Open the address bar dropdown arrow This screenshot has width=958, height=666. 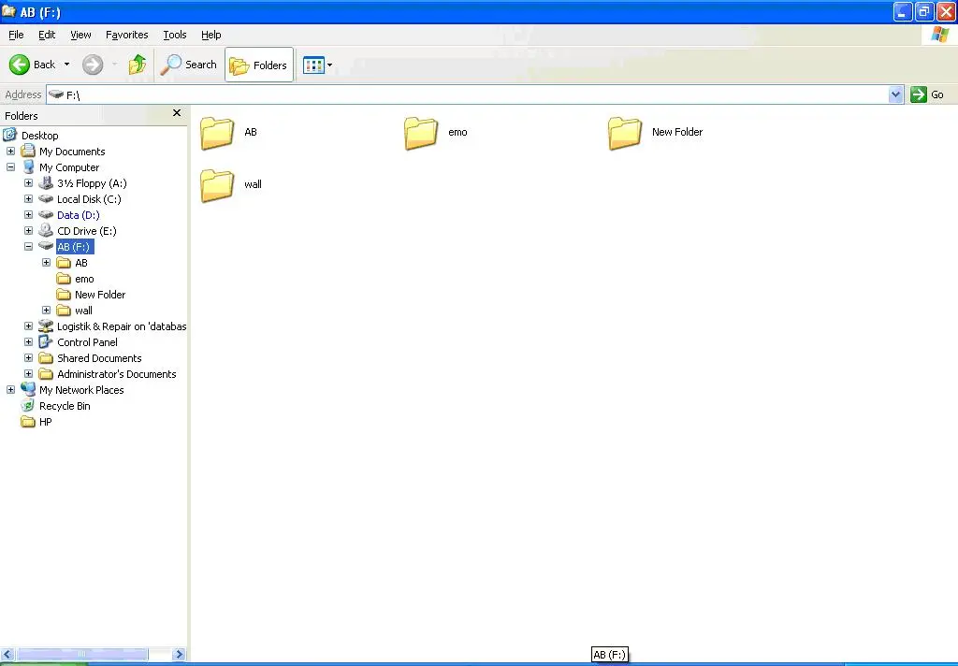pyautogui.click(x=895, y=94)
